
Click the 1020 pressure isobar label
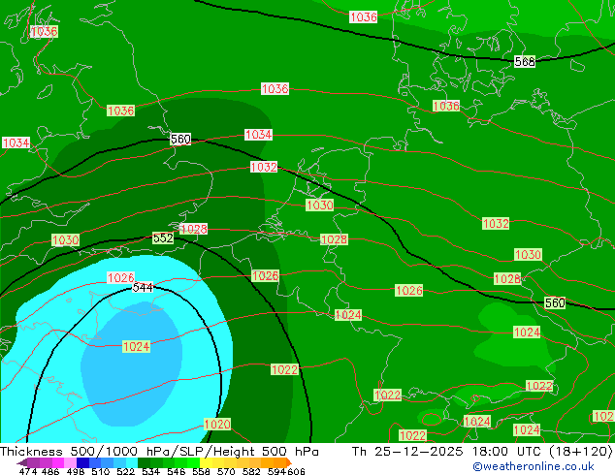click(x=217, y=425)
